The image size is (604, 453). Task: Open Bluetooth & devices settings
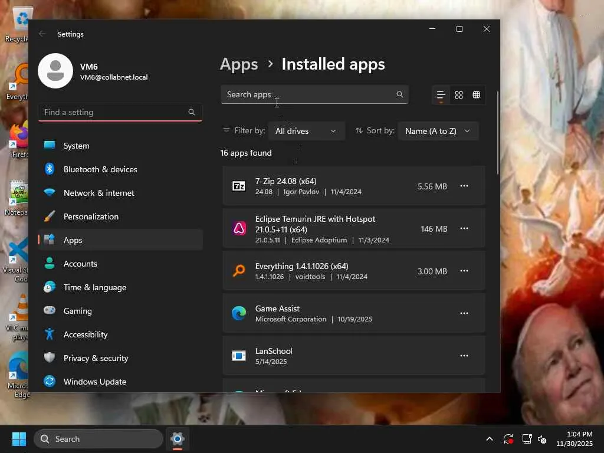pos(120,169)
